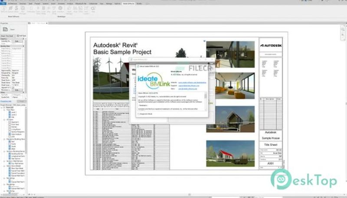Select the Living Room 3D view
Screen dimensions: 347x198
pos(16,129)
